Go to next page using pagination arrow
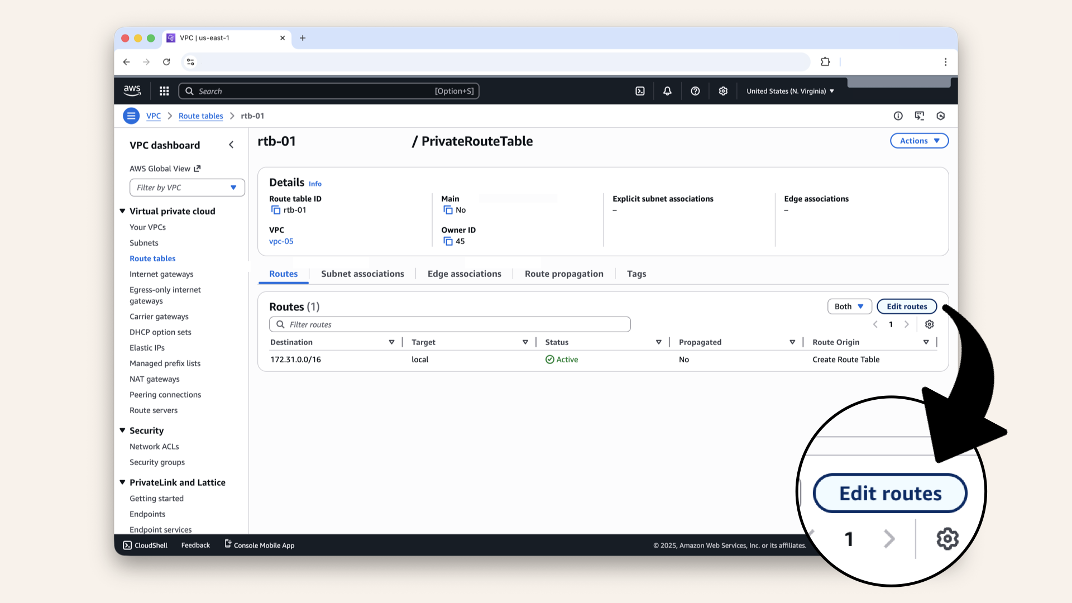 (x=907, y=324)
